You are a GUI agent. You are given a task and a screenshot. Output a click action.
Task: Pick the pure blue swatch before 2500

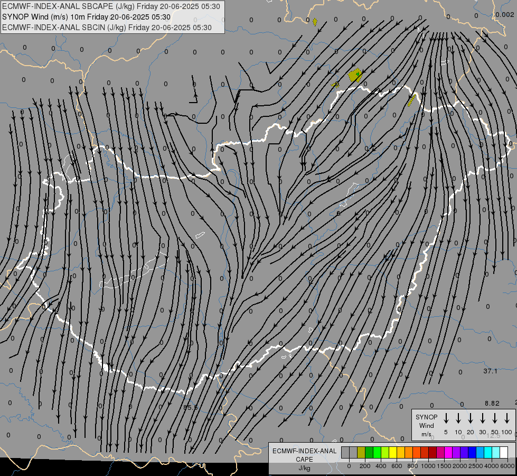tap(472, 452)
